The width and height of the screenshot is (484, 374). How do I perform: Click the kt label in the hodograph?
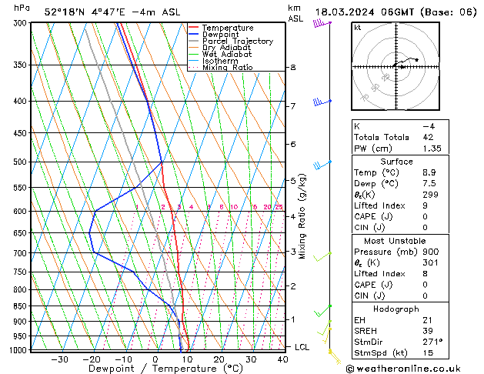(358, 28)
